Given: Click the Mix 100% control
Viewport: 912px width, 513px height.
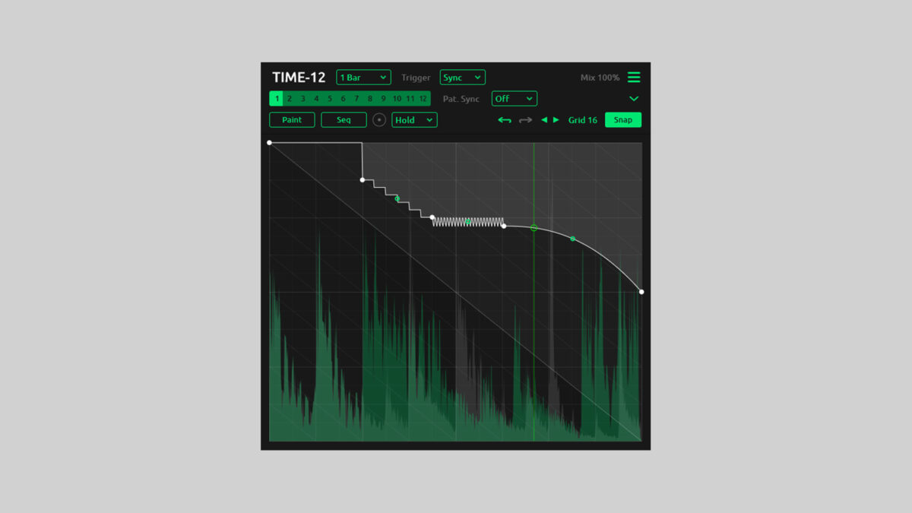Looking at the screenshot, I should coord(600,77).
